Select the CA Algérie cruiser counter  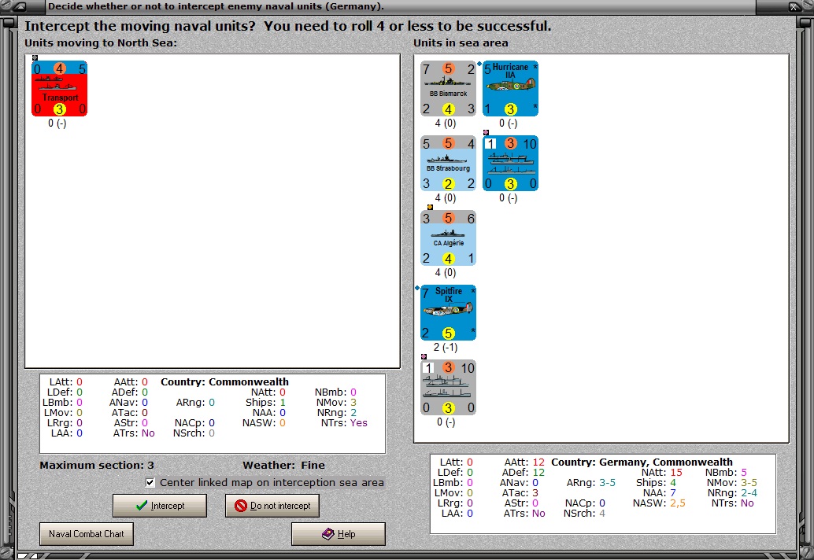448,238
